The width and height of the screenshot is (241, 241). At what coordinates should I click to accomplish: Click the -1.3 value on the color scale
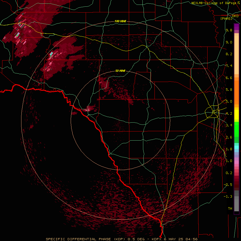click(x=228, y=197)
